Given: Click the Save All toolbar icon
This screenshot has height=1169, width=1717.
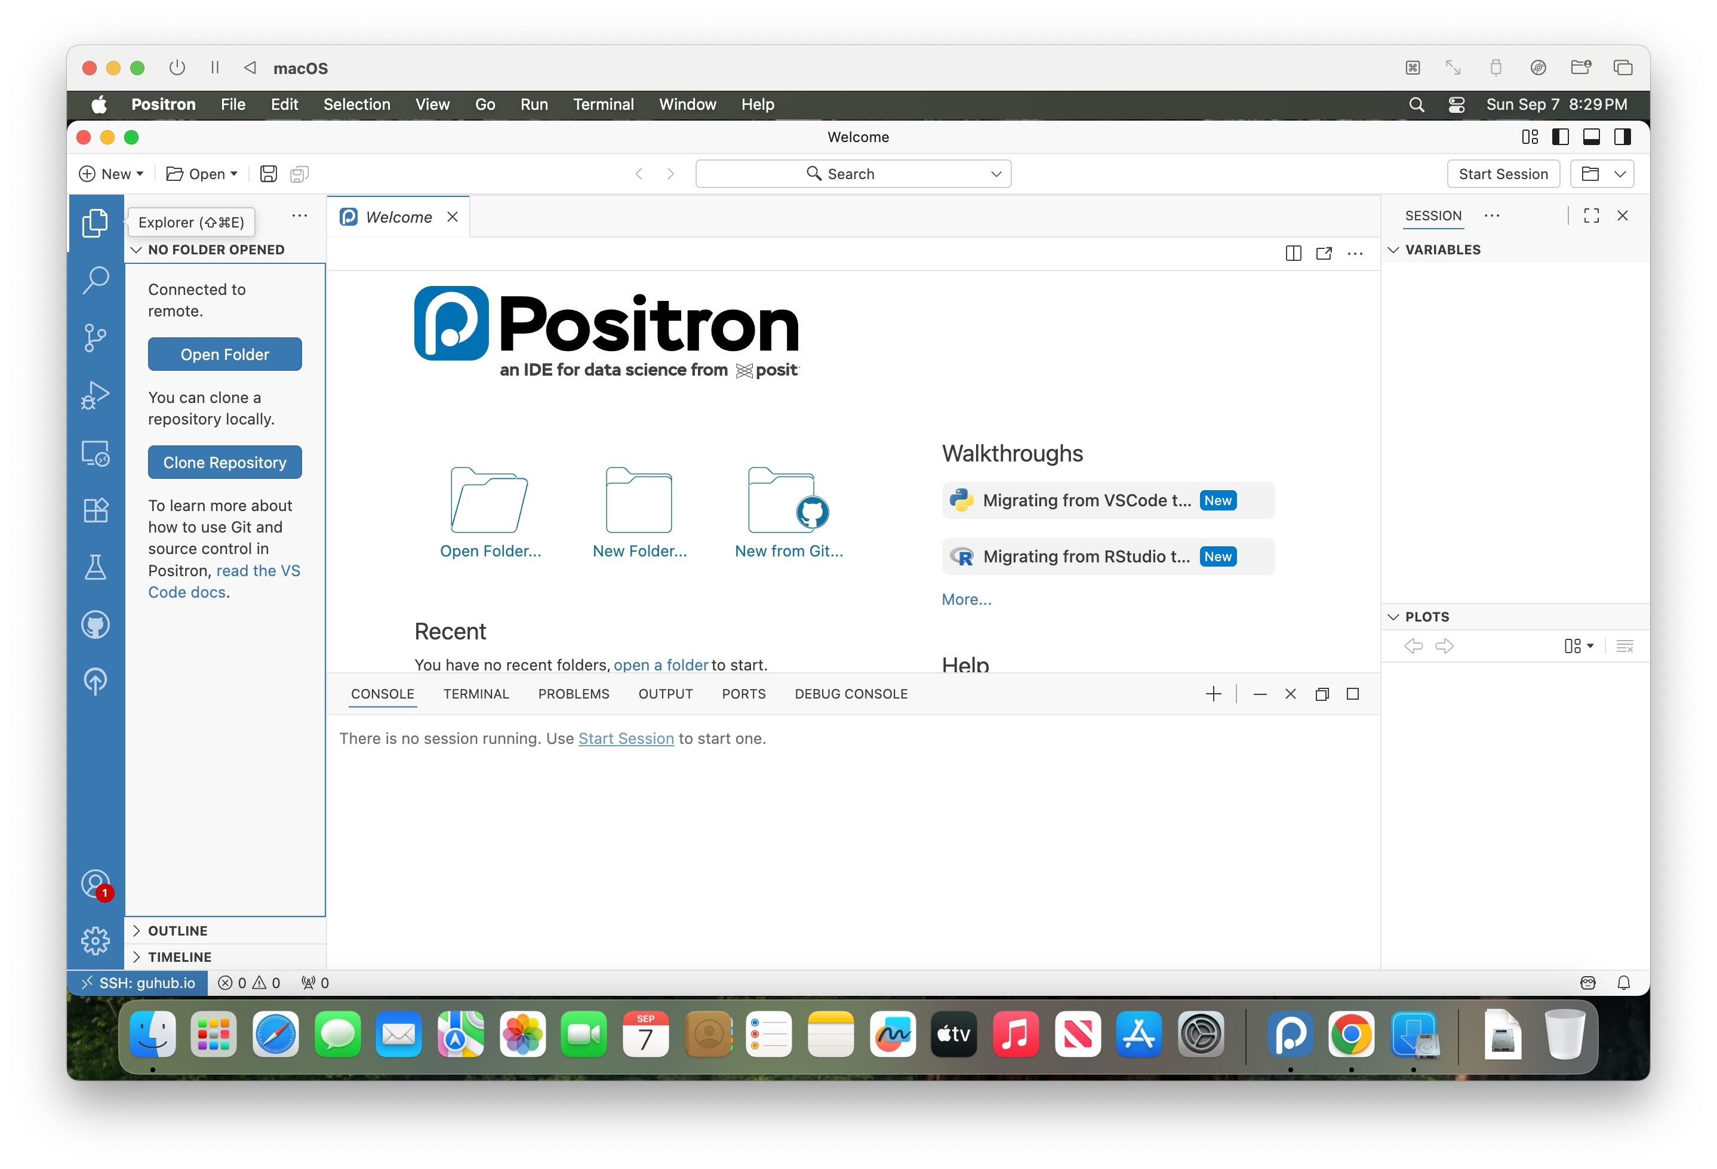Looking at the screenshot, I should pos(299,174).
